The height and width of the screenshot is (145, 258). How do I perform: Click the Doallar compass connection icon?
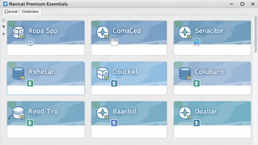pos(185,113)
